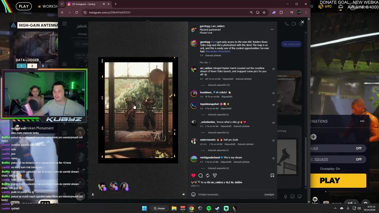The width and height of the screenshot is (379, 213).
Task: Start audio call icon in Instagram chat
Action: point(287,24)
